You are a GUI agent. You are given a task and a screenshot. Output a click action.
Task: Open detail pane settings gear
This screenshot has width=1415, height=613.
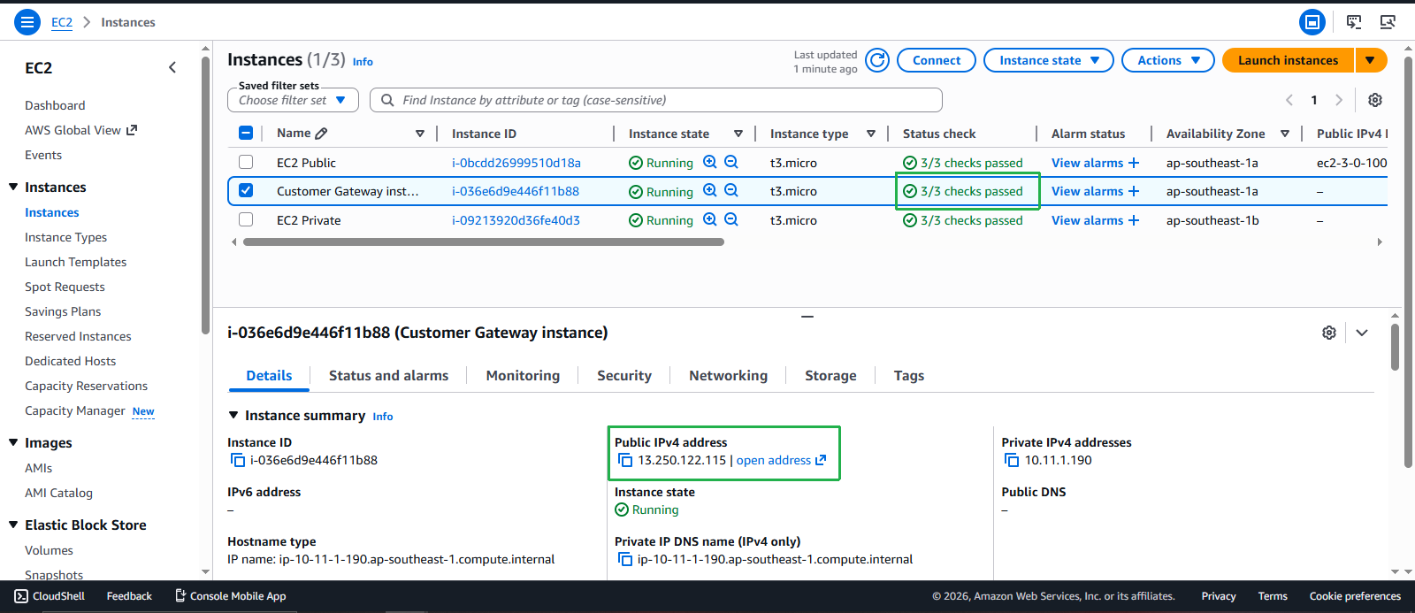1329,333
